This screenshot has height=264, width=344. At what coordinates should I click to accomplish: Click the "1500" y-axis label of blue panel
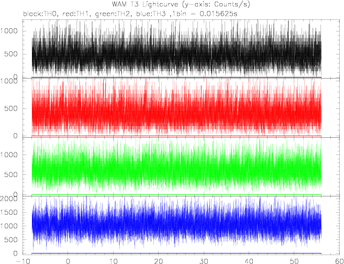pos(9,212)
